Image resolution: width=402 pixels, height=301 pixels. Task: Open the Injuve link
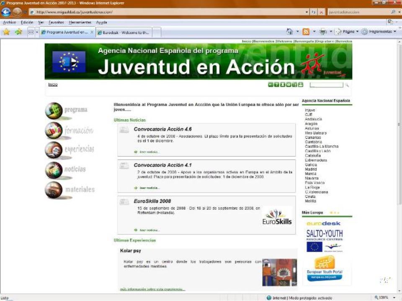pyautogui.click(x=310, y=110)
